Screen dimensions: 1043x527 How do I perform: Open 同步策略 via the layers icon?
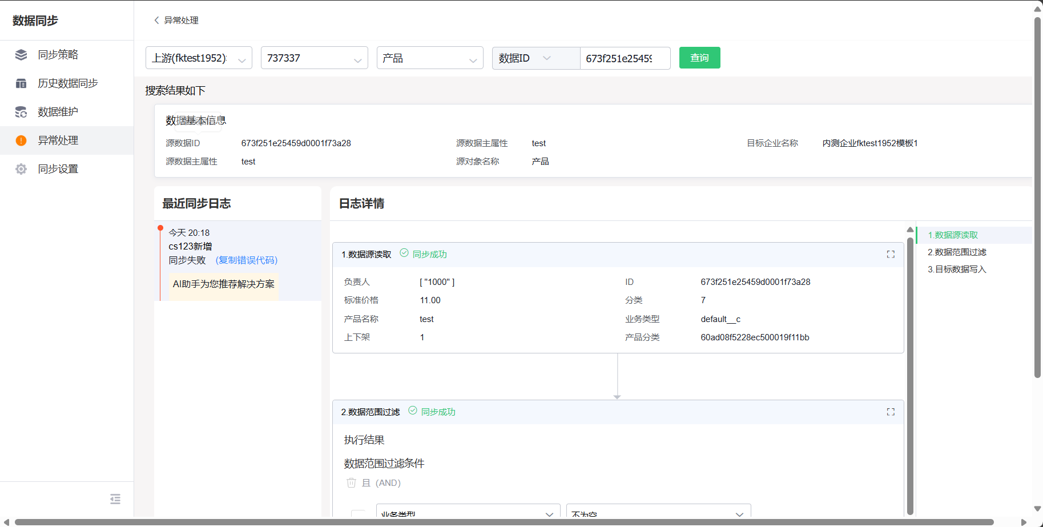pos(21,54)
